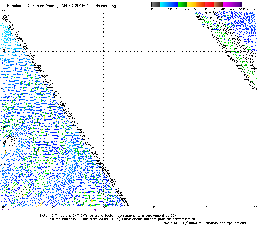257x225 pixels.
Task: Pick the yellow 20-25 knots legend segment
Action: (x=192, y=4)
